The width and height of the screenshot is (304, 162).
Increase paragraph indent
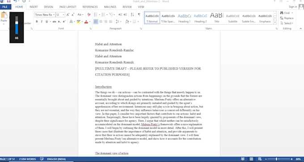click(125, 15)
